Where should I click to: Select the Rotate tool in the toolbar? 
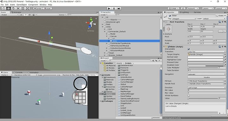point(13,9)
